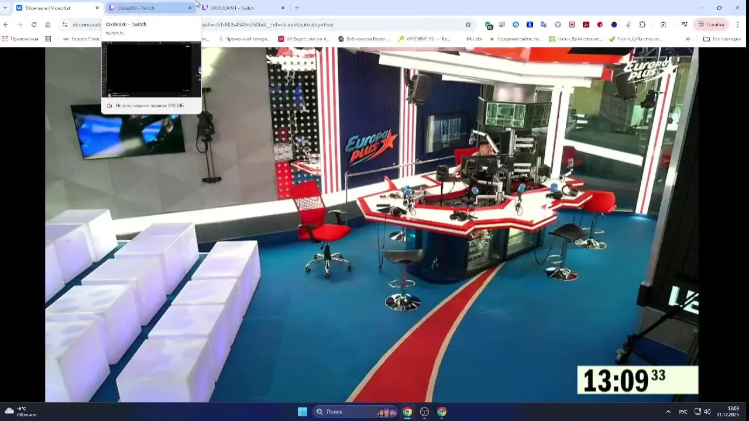The height and width of the screenshot is (421, 749).
Task: Close the ВКонтакте Video Ext tab
Action: [x=97, y=8]
